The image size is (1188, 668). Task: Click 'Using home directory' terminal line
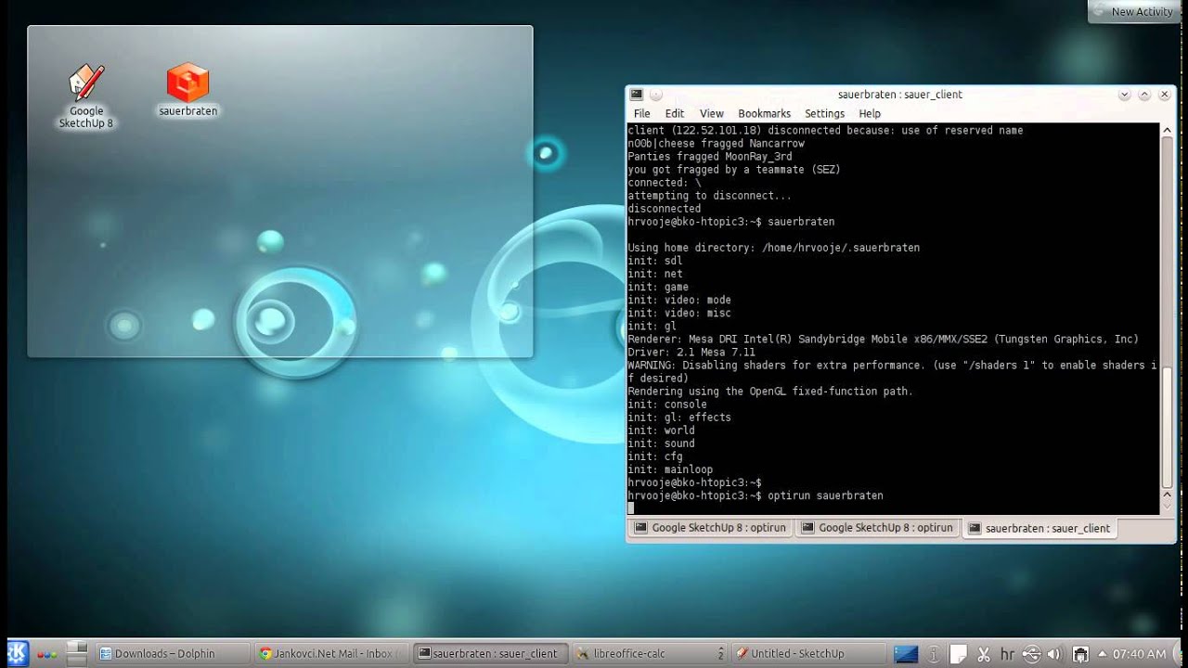[x=773, y=248]
